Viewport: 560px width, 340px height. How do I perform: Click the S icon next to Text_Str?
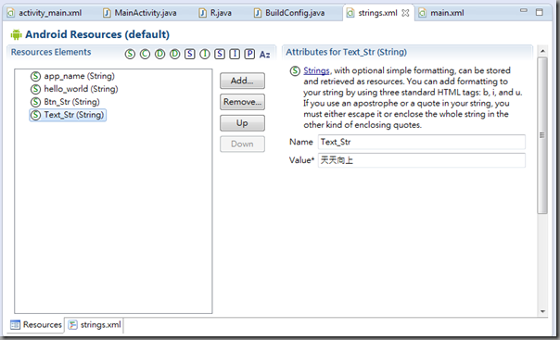tap(35, 115)
